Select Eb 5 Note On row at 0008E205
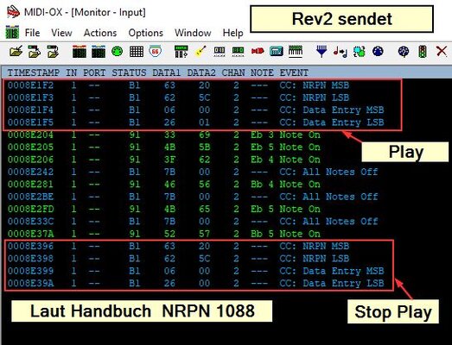452x345 pixels. (x=164, y=147)
